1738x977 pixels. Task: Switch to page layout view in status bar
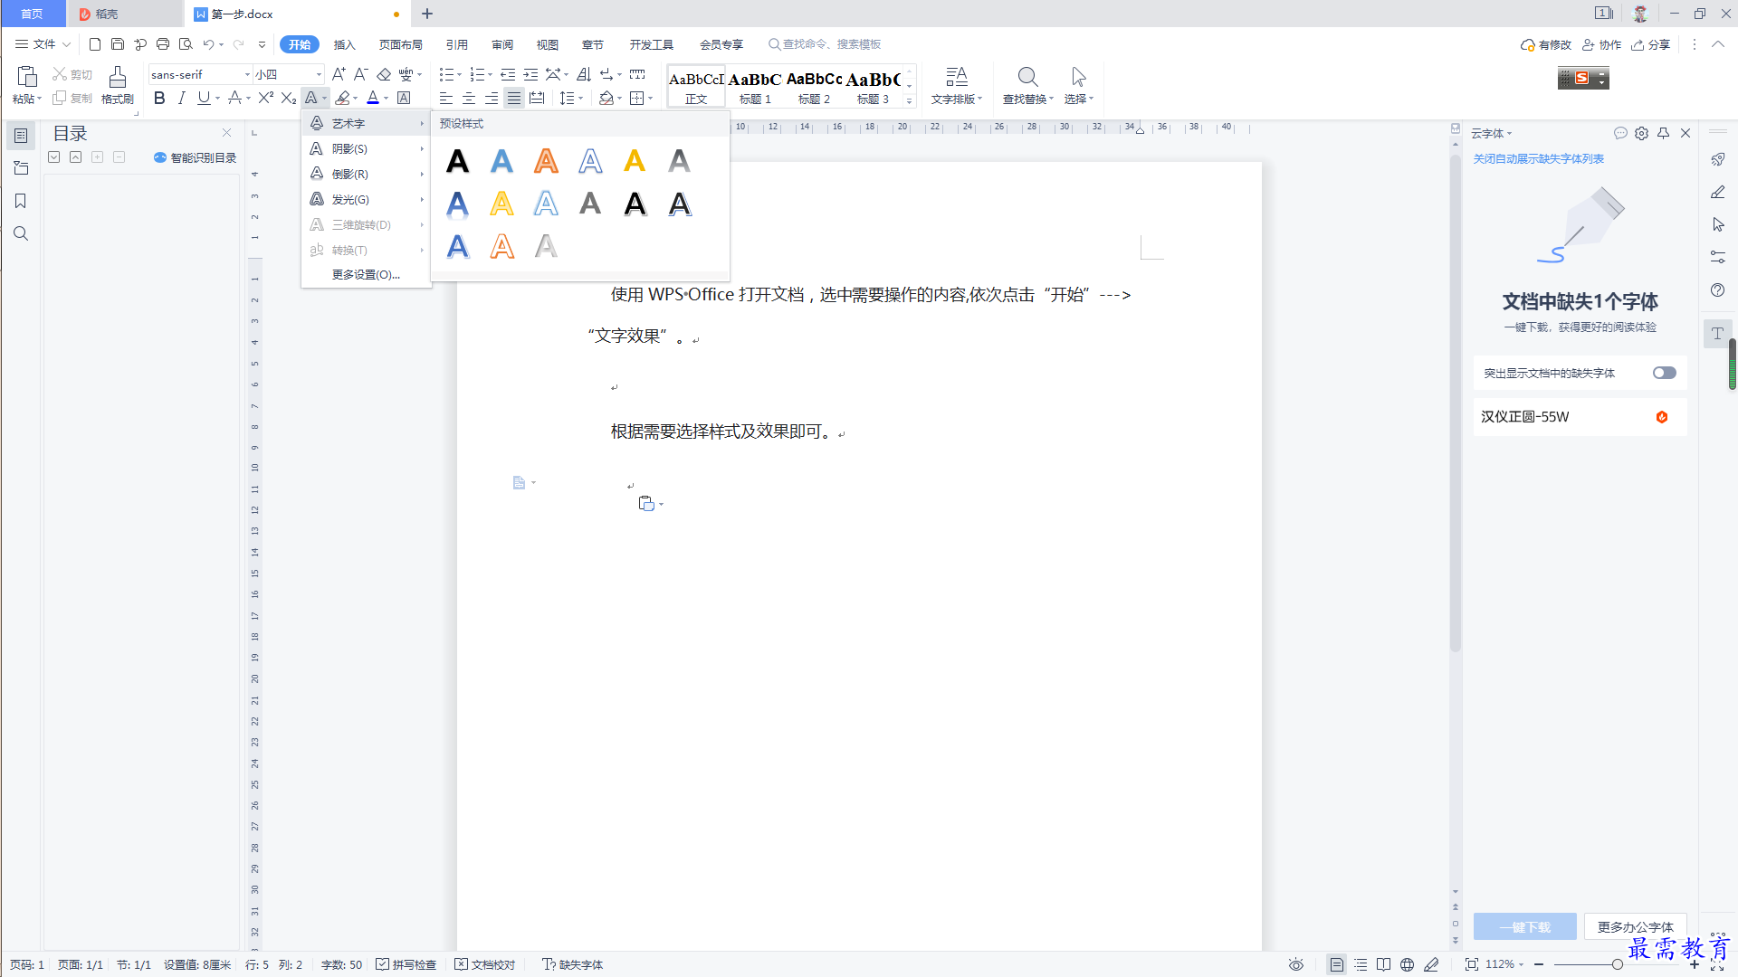click(1336, 964)
